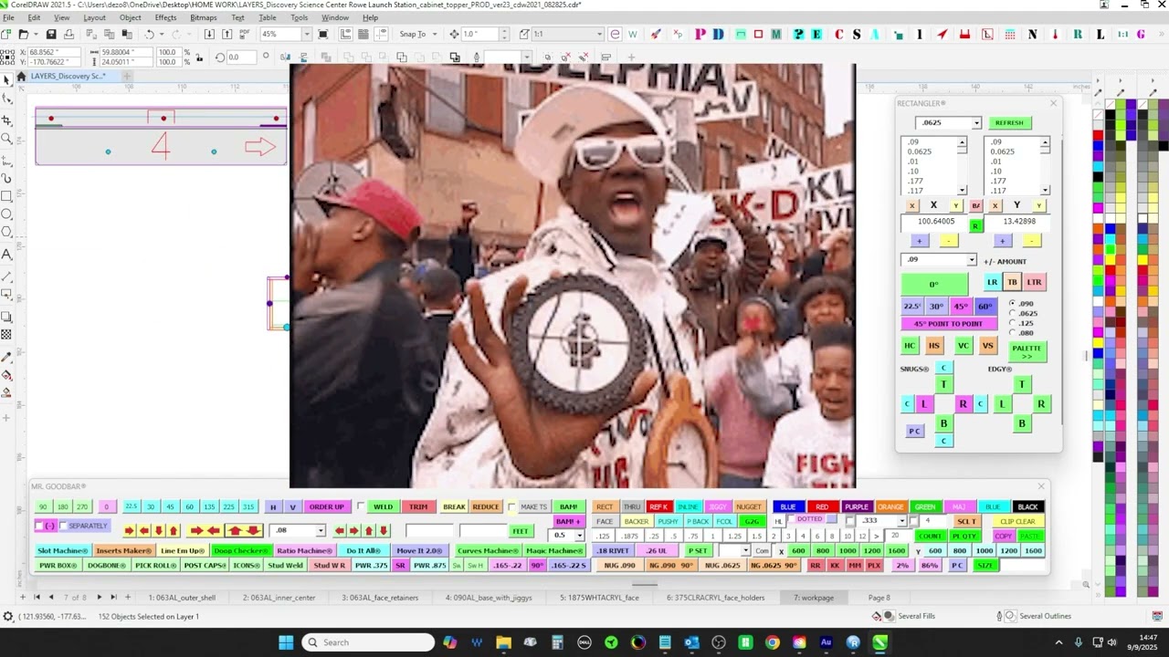Click the Windows Start button
Image resolution: width=1169 pixels, height=657 pixels.
(286, 642)
